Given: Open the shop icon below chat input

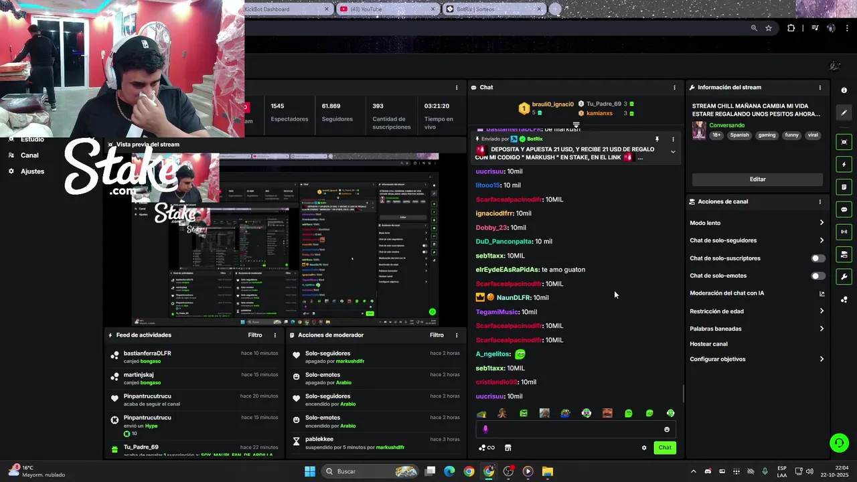Looking at the screenshot, I should point(508,448).
